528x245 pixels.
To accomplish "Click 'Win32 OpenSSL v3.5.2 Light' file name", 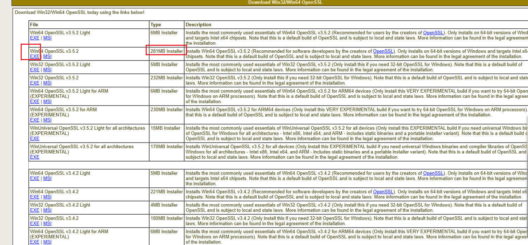I will 60,64.
